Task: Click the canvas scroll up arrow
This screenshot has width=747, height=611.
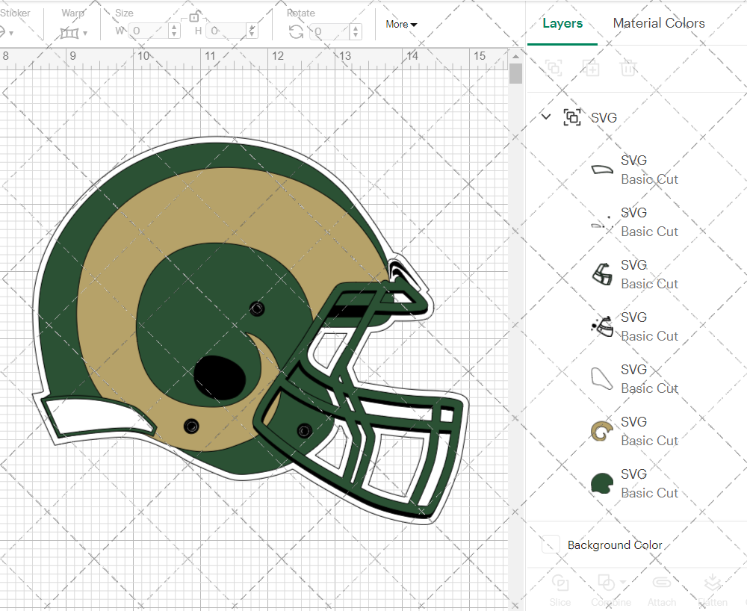Action: pyautogui.click(x=515, y=56)
